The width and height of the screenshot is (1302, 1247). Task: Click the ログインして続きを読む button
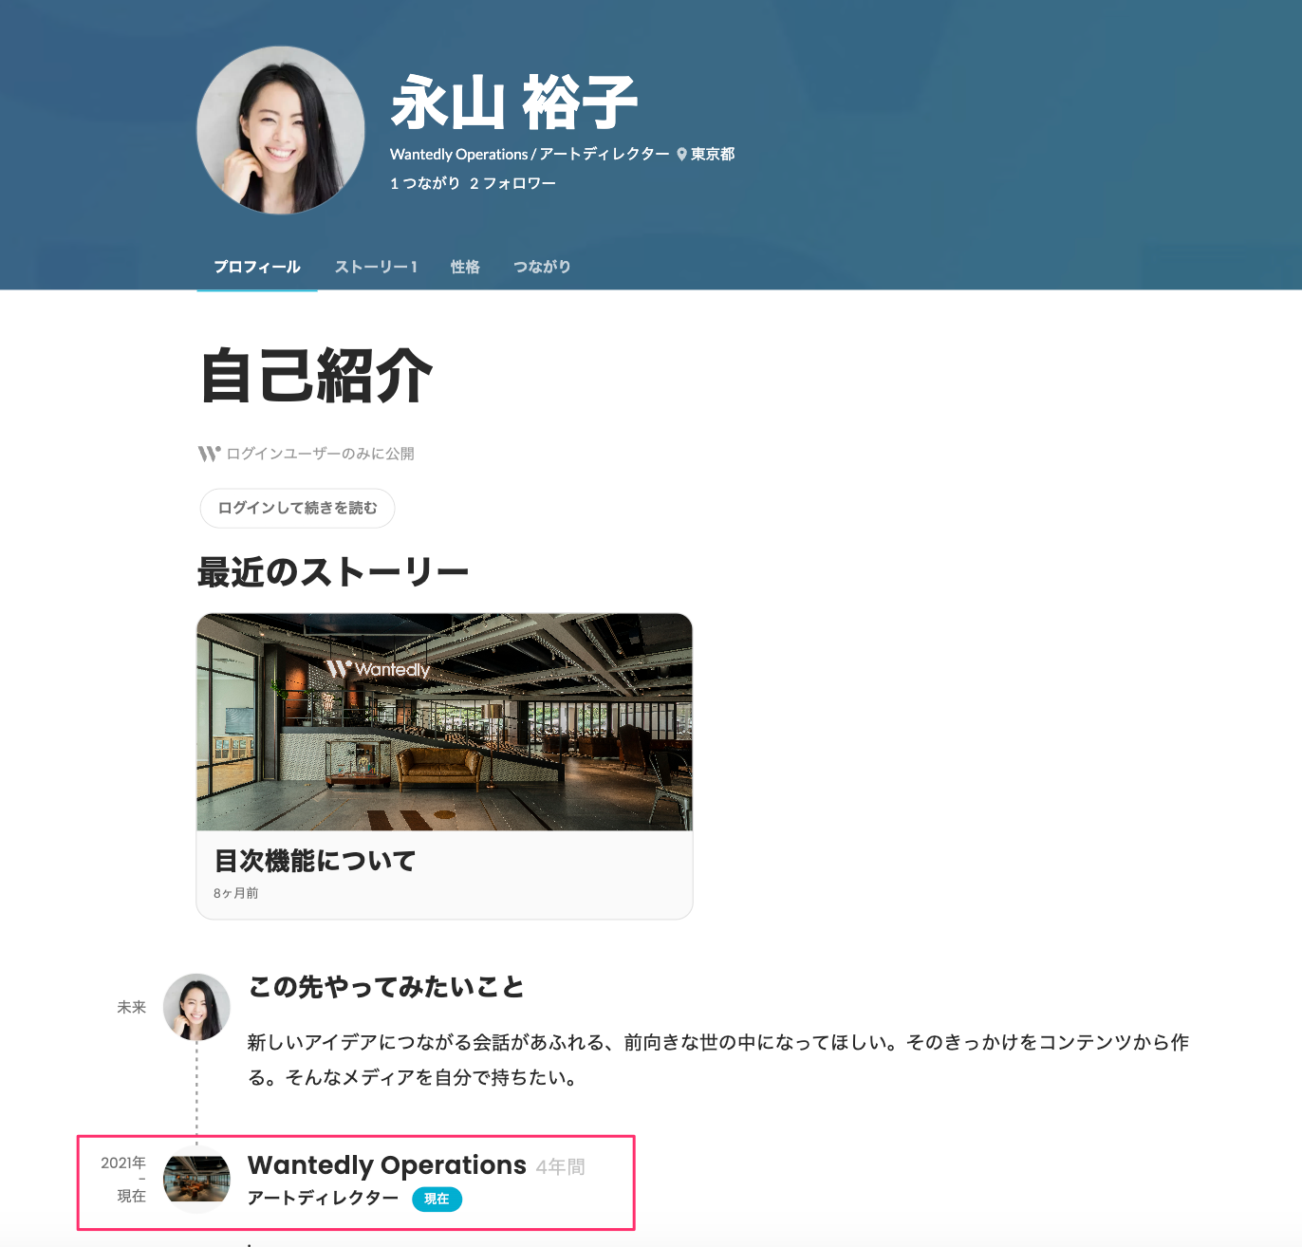click(x=297, y=508)
